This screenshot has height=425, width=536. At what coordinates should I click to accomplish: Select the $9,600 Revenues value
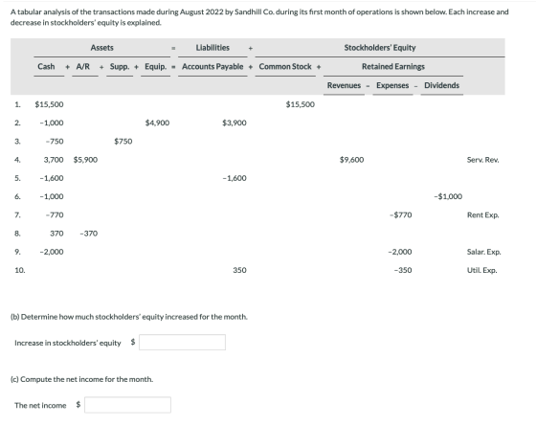pyautogui.click(x=352, y=160)
